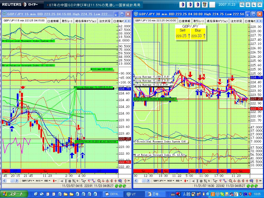Select GBP/JPY15 min chart tab

24,21
